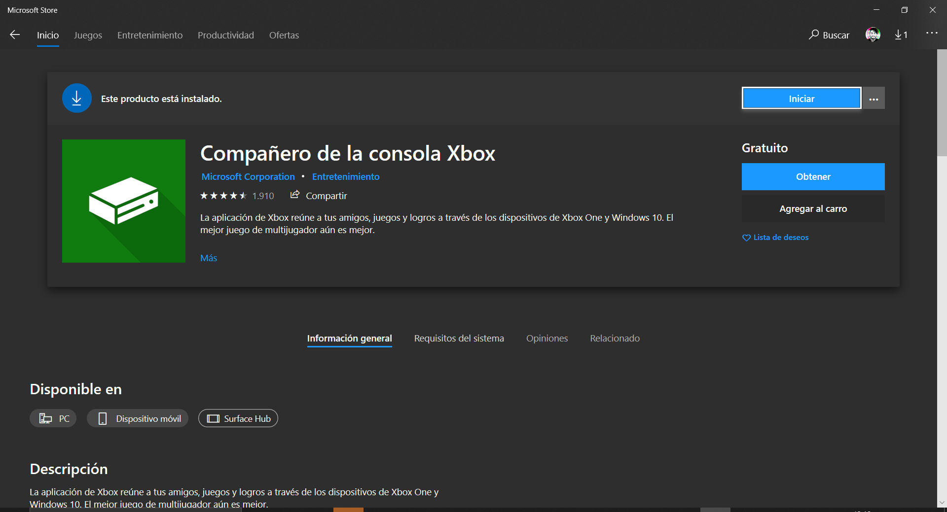Switch to the Opiniones tab
This screenshot has width=947, height=512.
click(x=546, y=338)
